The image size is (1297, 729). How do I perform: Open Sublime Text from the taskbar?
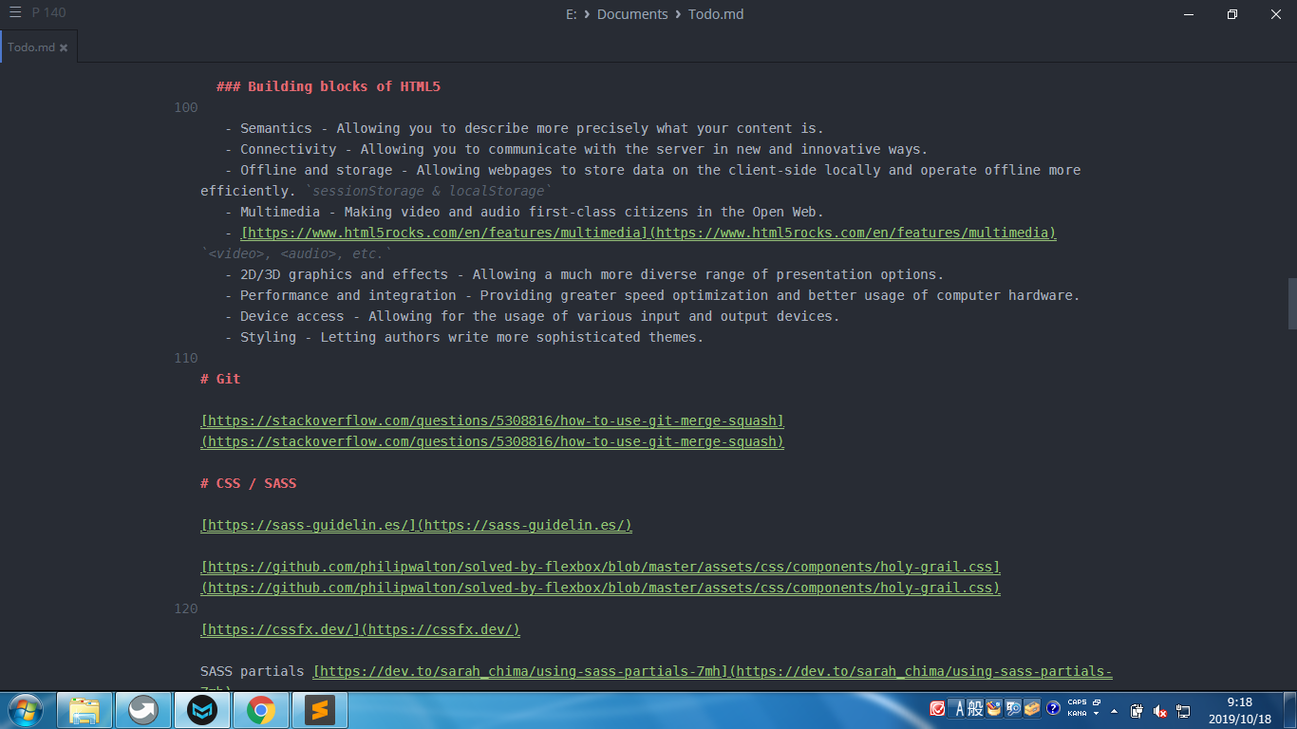[320, 710]
